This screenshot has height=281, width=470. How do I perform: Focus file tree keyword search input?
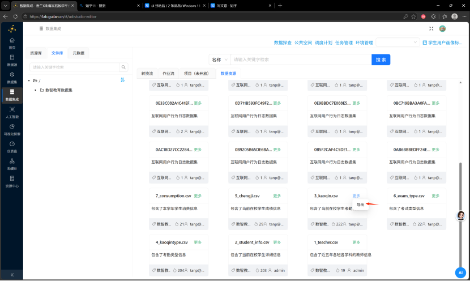74,67
